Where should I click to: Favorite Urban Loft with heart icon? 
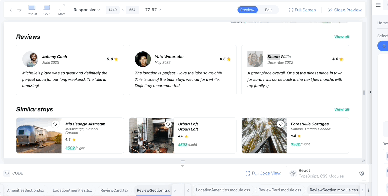point(168,124)
